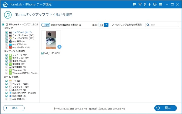Screen dimensions: 182x114
Task: Open the shopping cart purchase icon
Action: click(x=134, y=5)
